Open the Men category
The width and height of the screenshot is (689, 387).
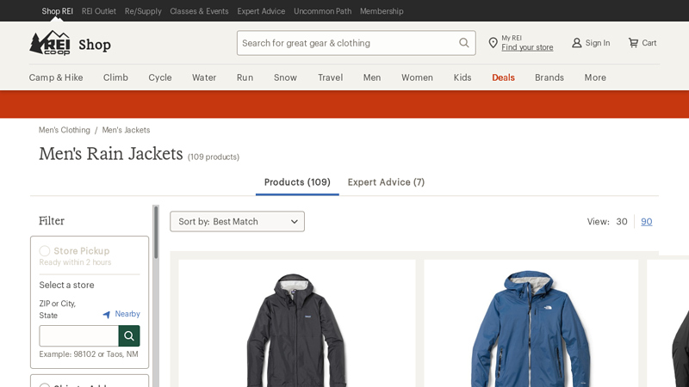click(372, 77)
